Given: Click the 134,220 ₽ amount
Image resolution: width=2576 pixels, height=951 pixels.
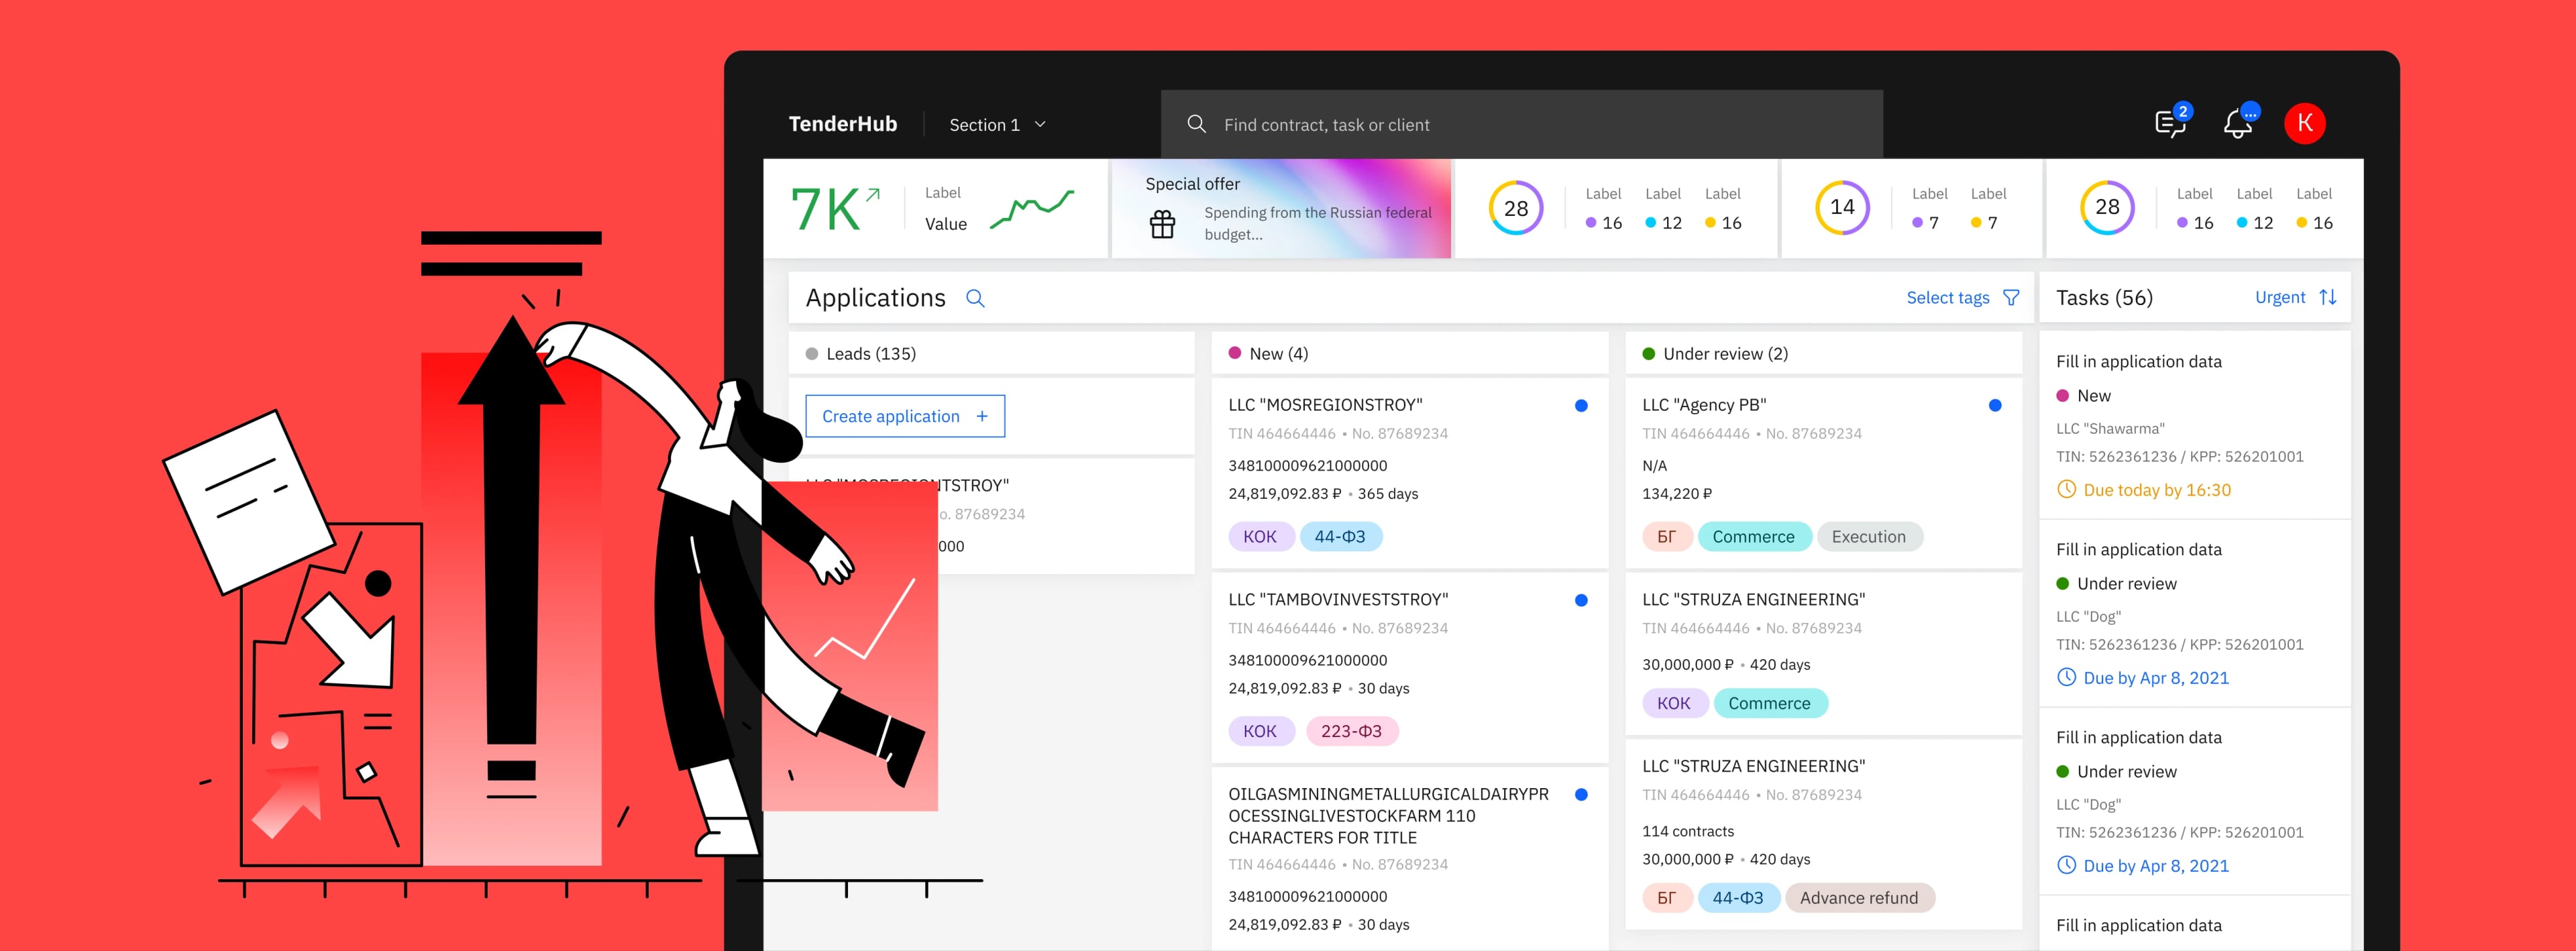Looking at the screenshot, I should [x=1677, y=494].
